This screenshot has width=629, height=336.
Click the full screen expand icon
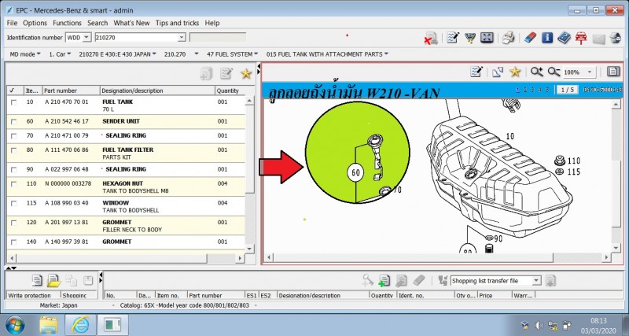[487, 38]
